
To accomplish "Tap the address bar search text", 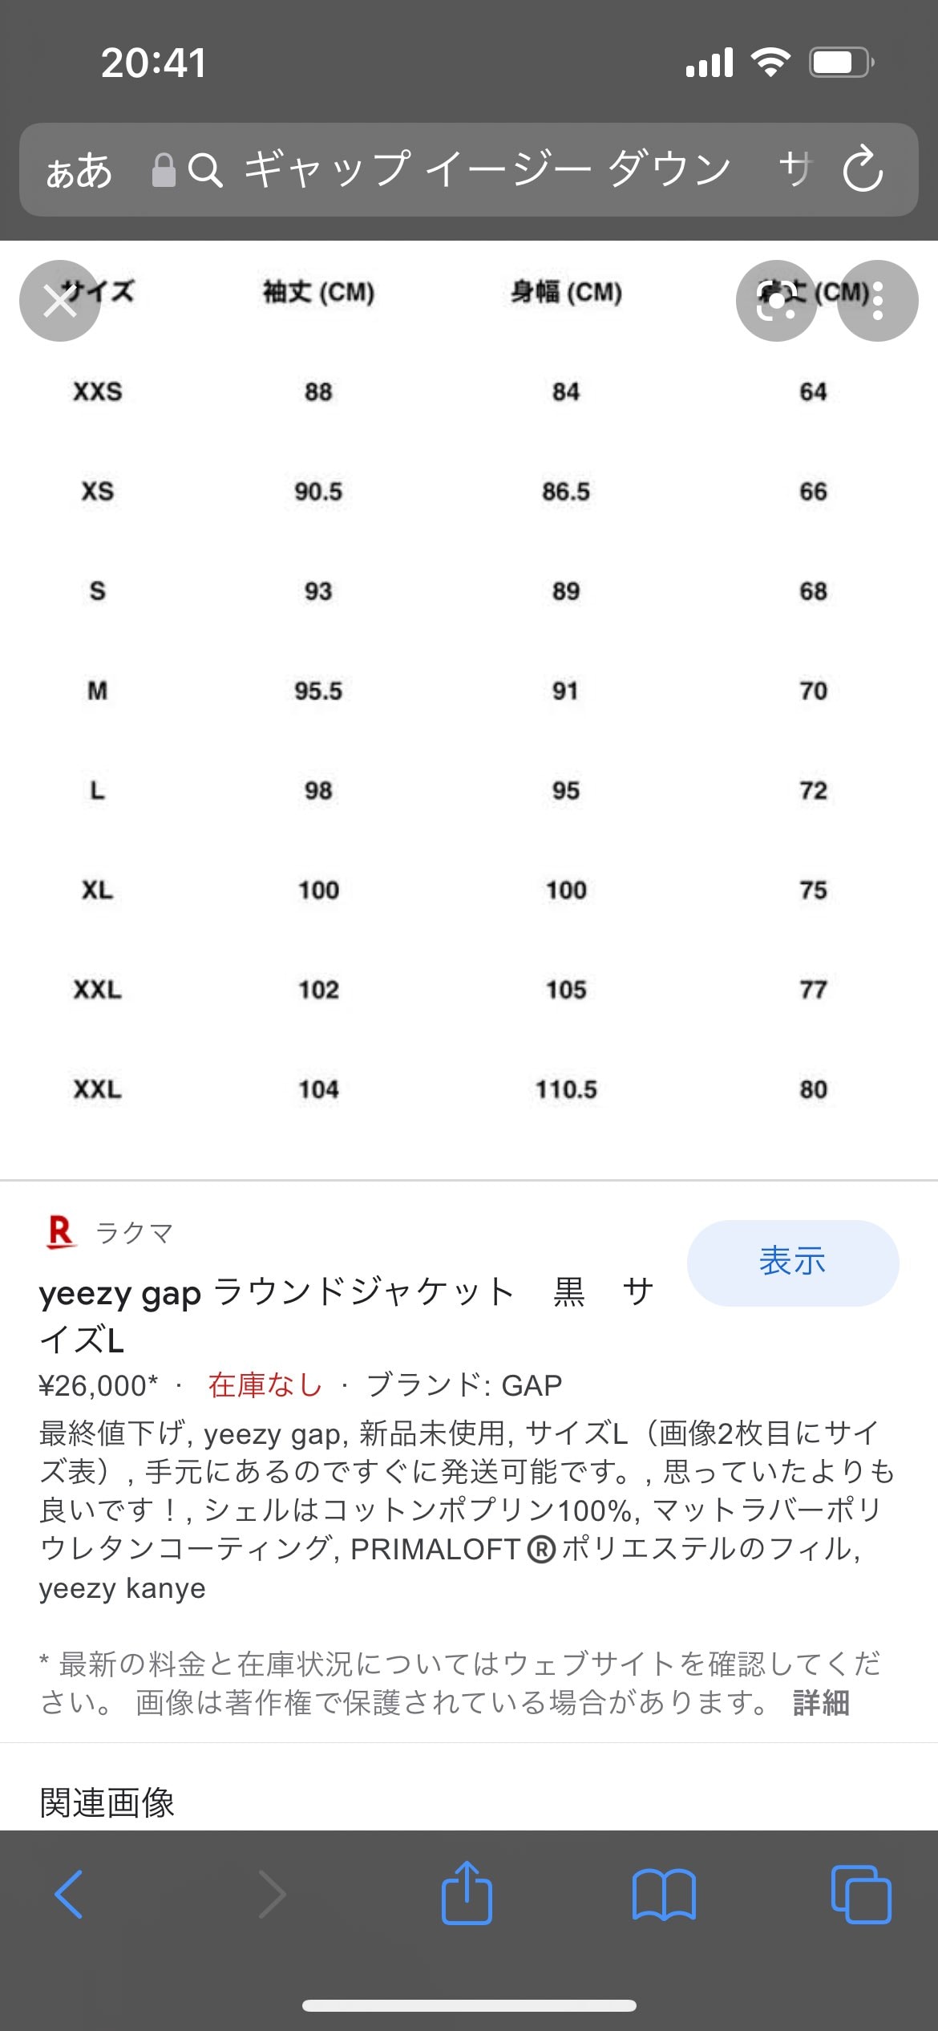I will pos(487,169).
